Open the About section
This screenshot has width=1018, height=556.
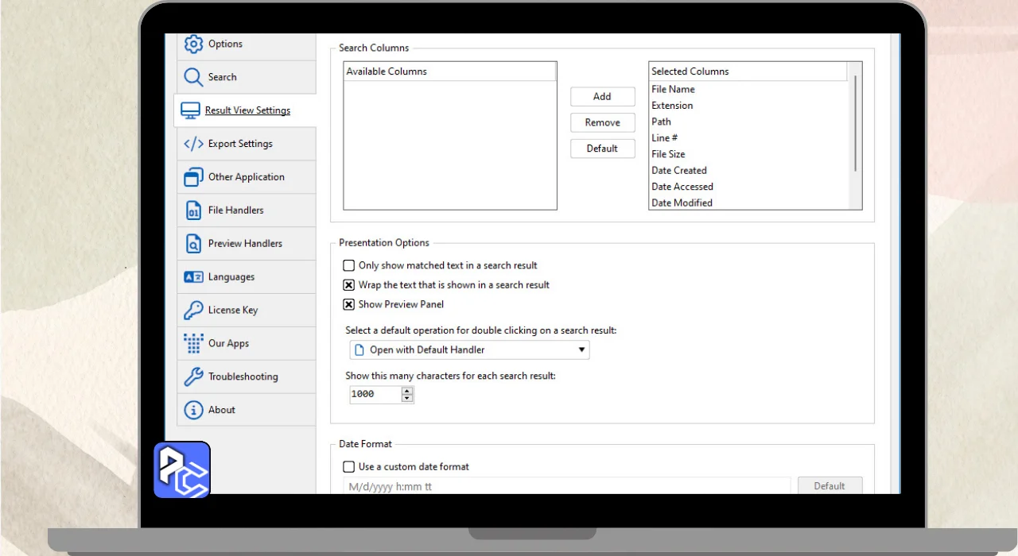point(221,411)
